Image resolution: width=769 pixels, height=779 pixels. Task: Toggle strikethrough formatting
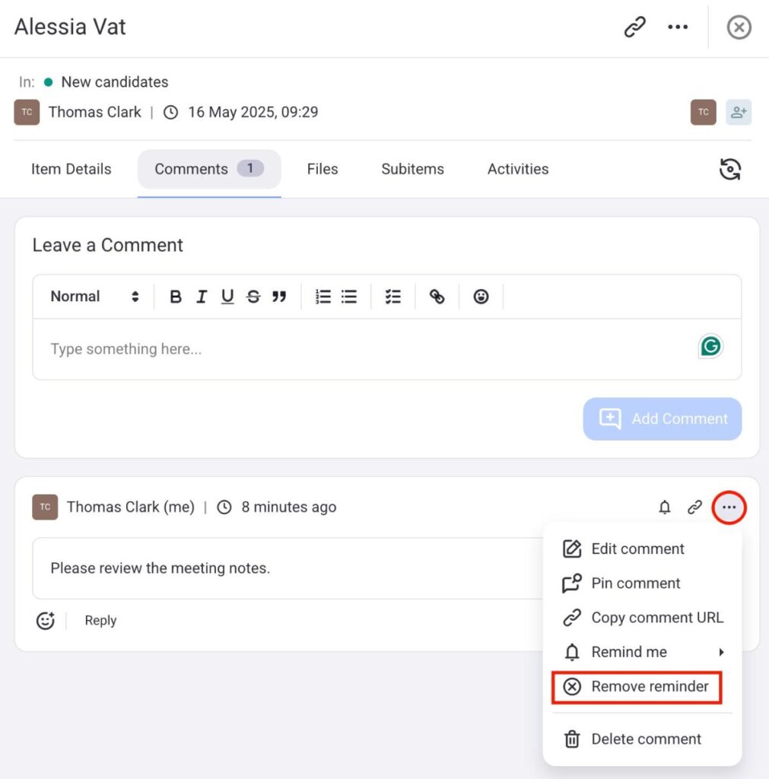253,297
